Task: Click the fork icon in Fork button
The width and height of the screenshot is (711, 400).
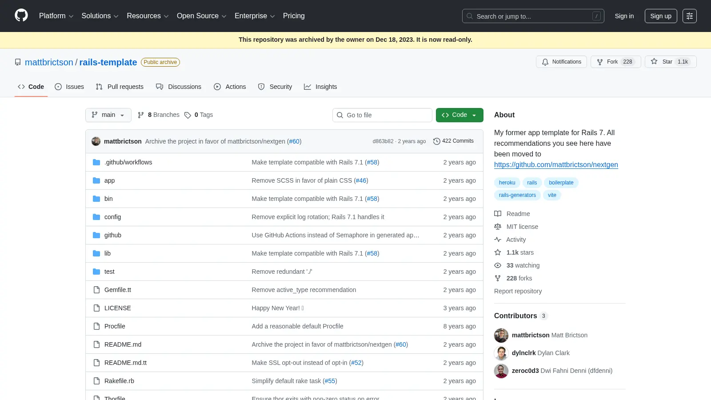Action: [x=600, y=62]
